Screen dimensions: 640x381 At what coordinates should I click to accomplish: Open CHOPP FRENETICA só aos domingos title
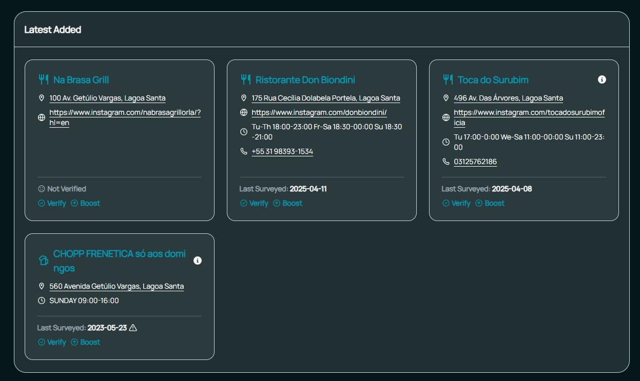[120, 261]
